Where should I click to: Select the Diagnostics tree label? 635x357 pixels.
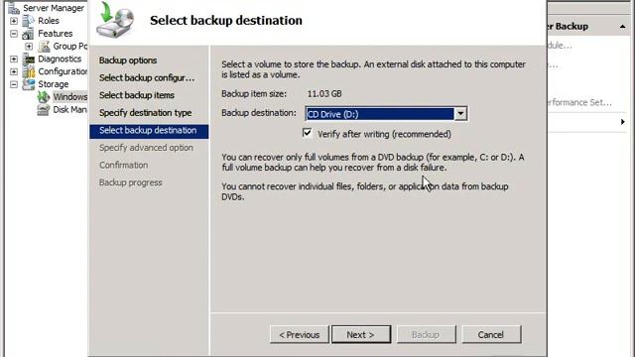coord(60,59)
